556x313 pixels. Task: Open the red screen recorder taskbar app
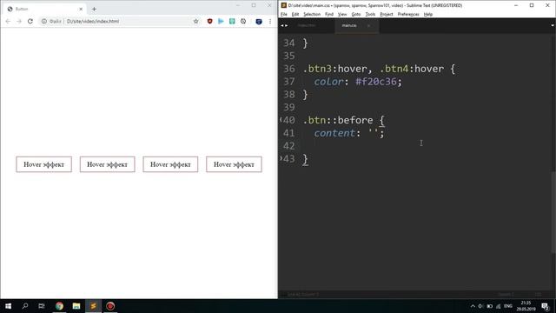[110, 306]
